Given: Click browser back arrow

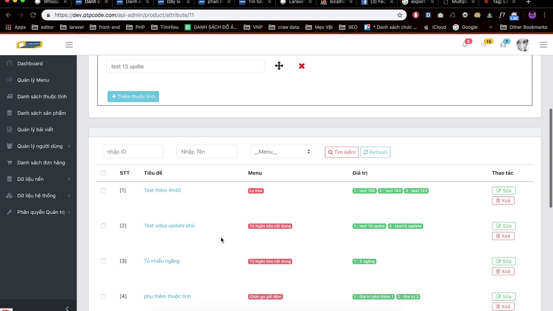Looking at the screenshot, I should pyautogui.click(x=9, y=15).
